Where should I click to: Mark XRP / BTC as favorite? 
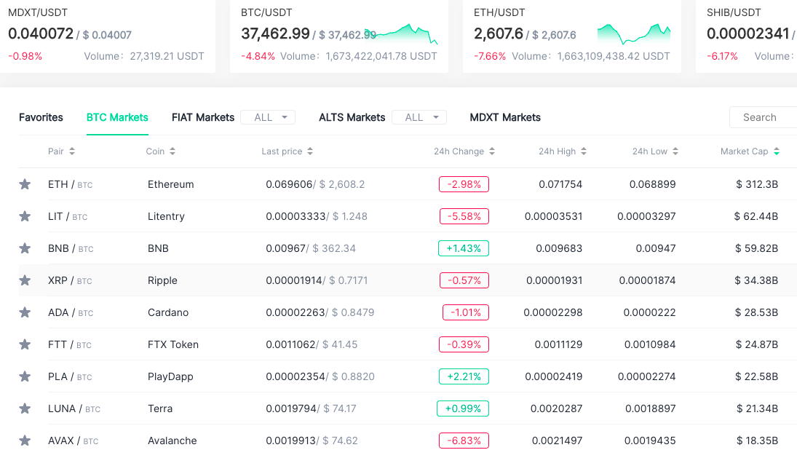(x=25, y=280)
